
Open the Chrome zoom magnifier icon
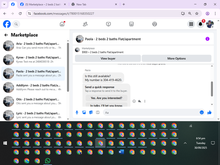pos(190,14)
